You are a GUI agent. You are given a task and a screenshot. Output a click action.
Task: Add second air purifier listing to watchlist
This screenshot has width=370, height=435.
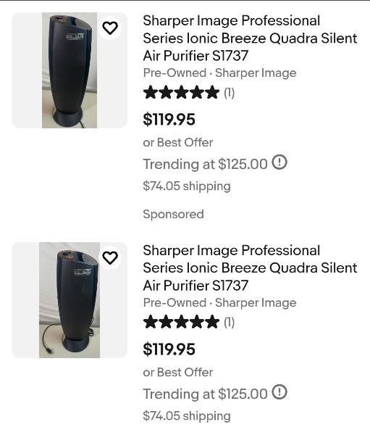110,257
